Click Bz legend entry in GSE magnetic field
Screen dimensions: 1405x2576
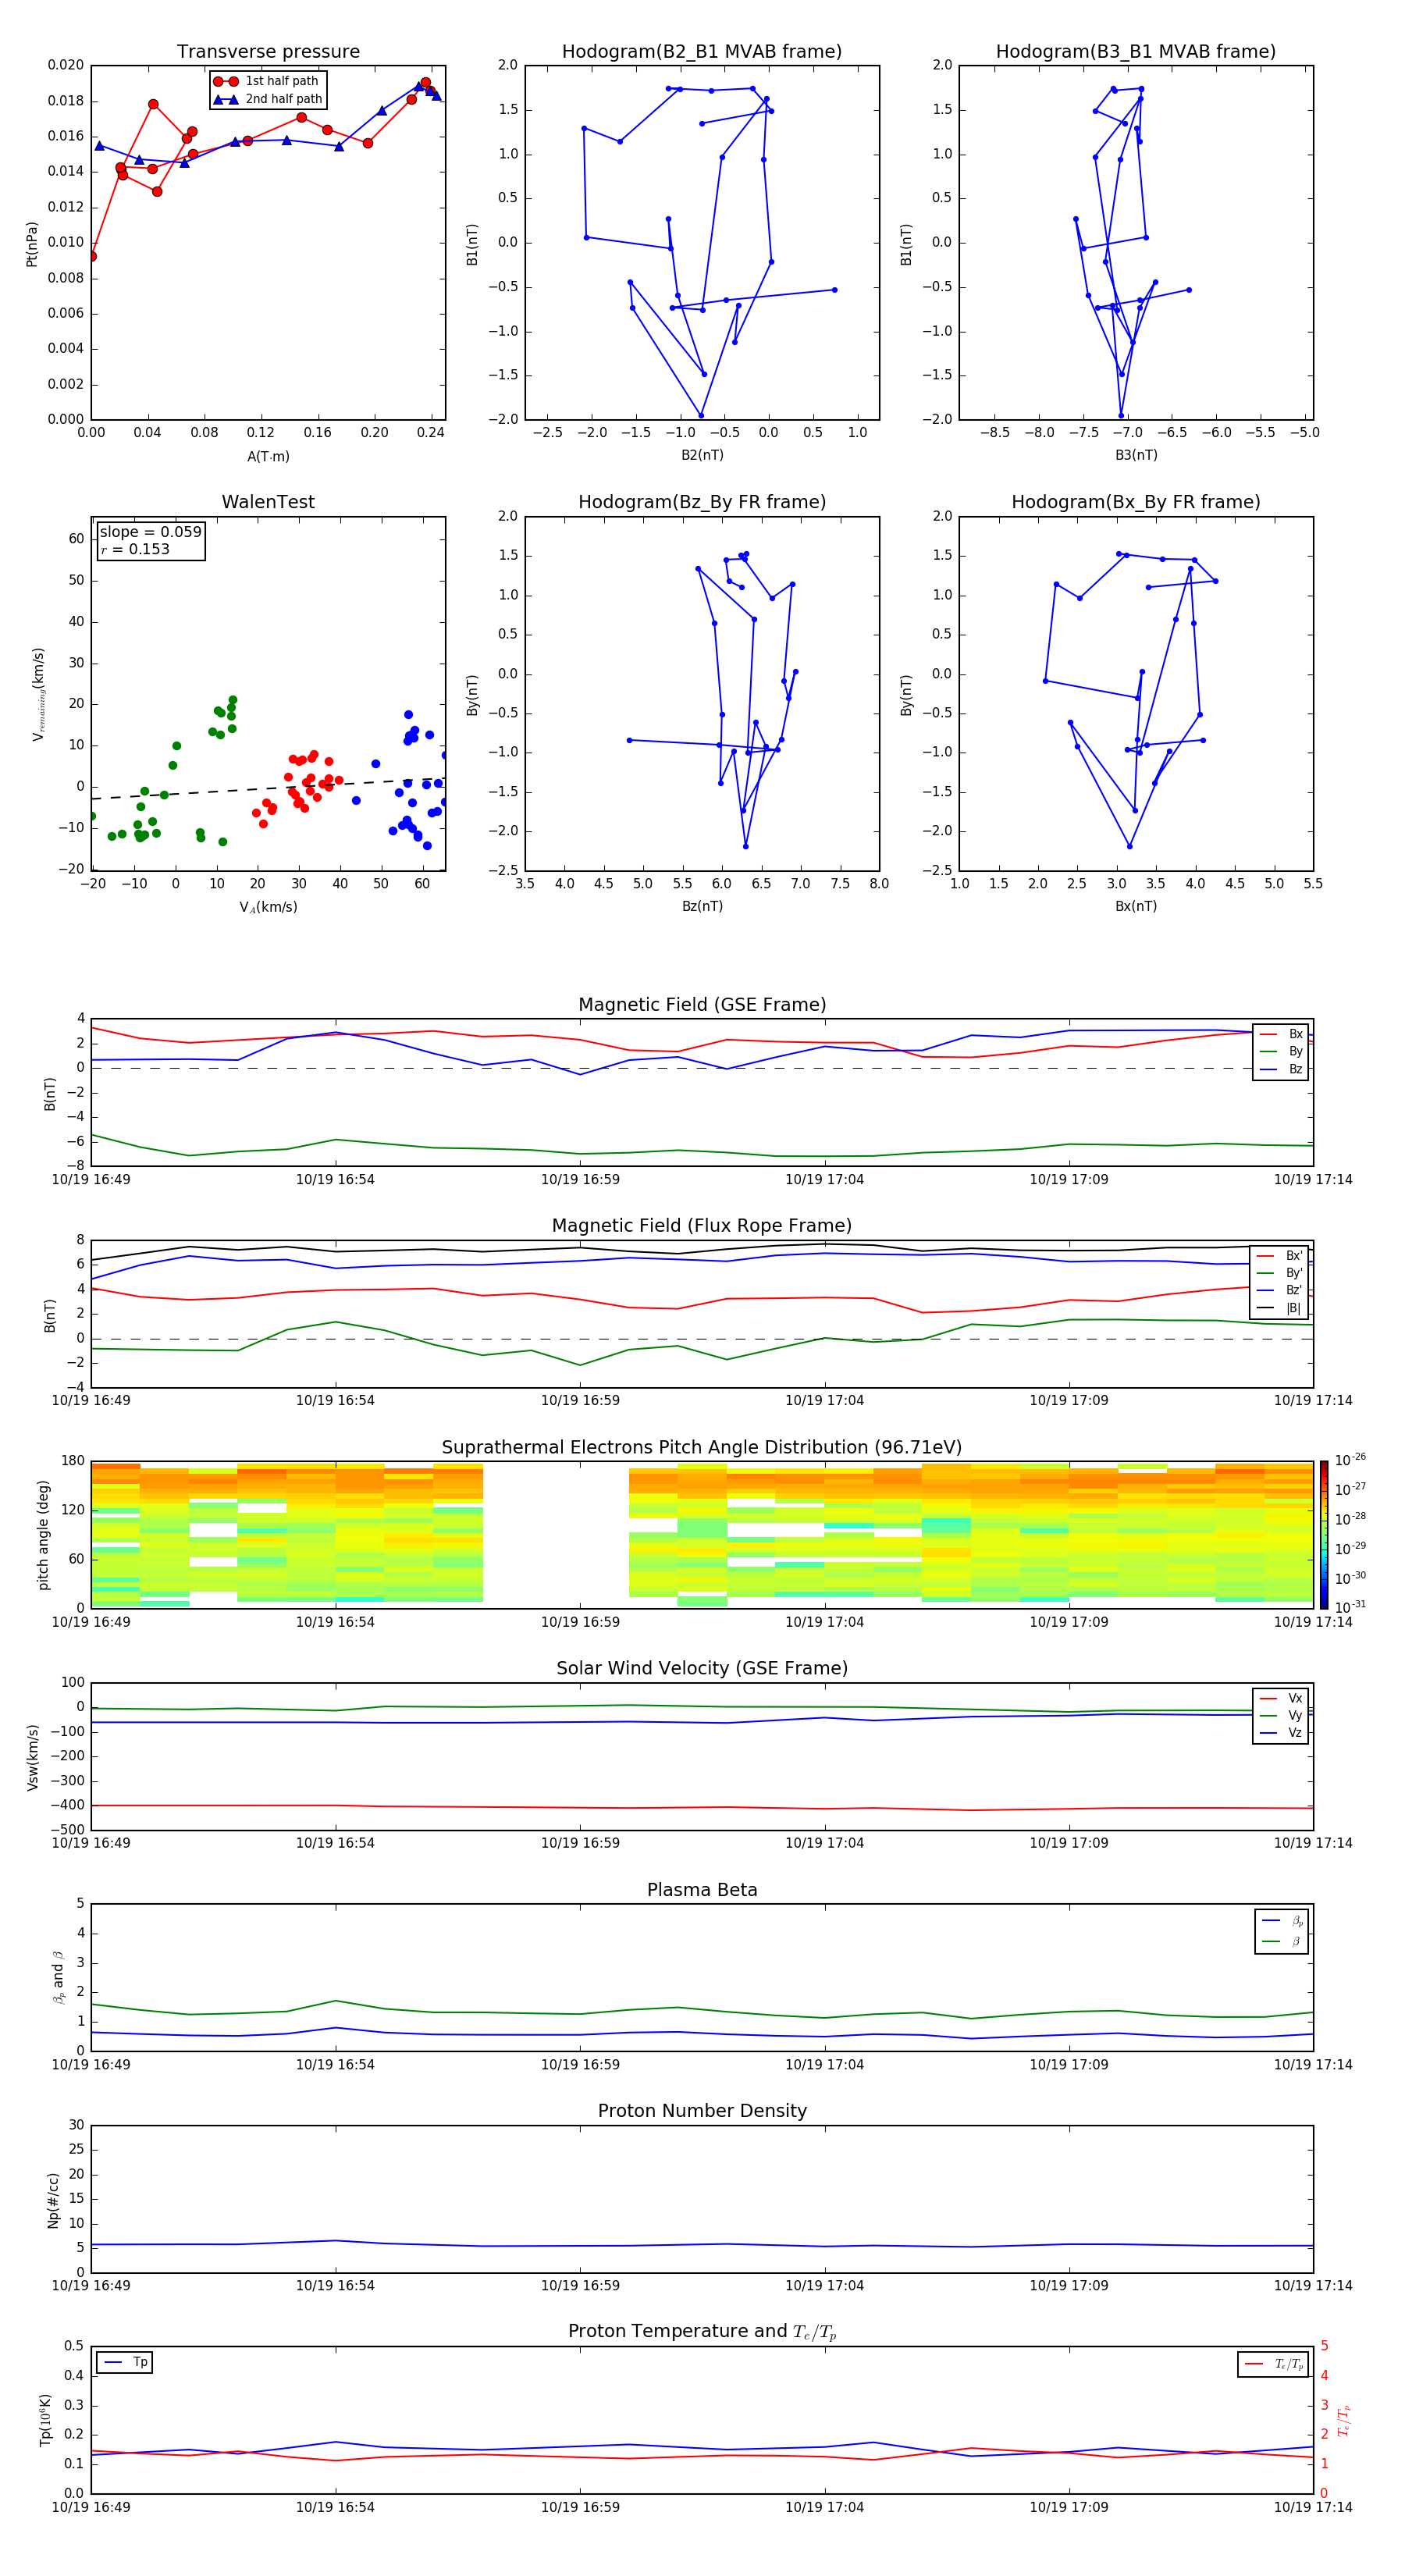(1281, 1069)
